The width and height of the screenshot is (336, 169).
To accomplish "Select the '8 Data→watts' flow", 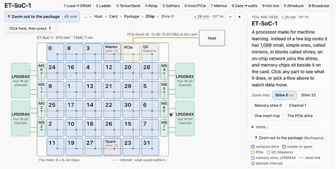I will click(x=244, y=6).
